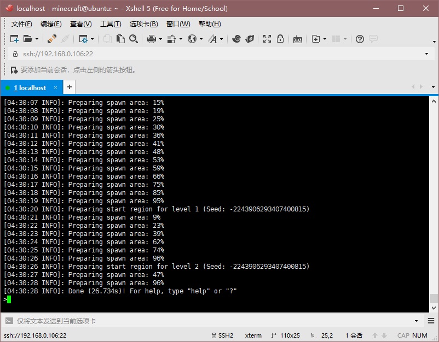
Task: Open the web browser globe icon
Action: (x=193, y=39)
